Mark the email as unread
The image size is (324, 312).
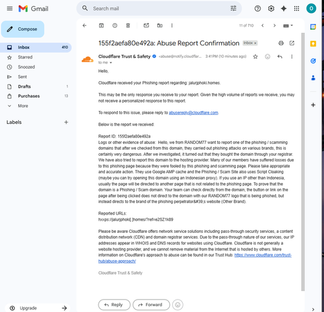click(x=146, y=25)
